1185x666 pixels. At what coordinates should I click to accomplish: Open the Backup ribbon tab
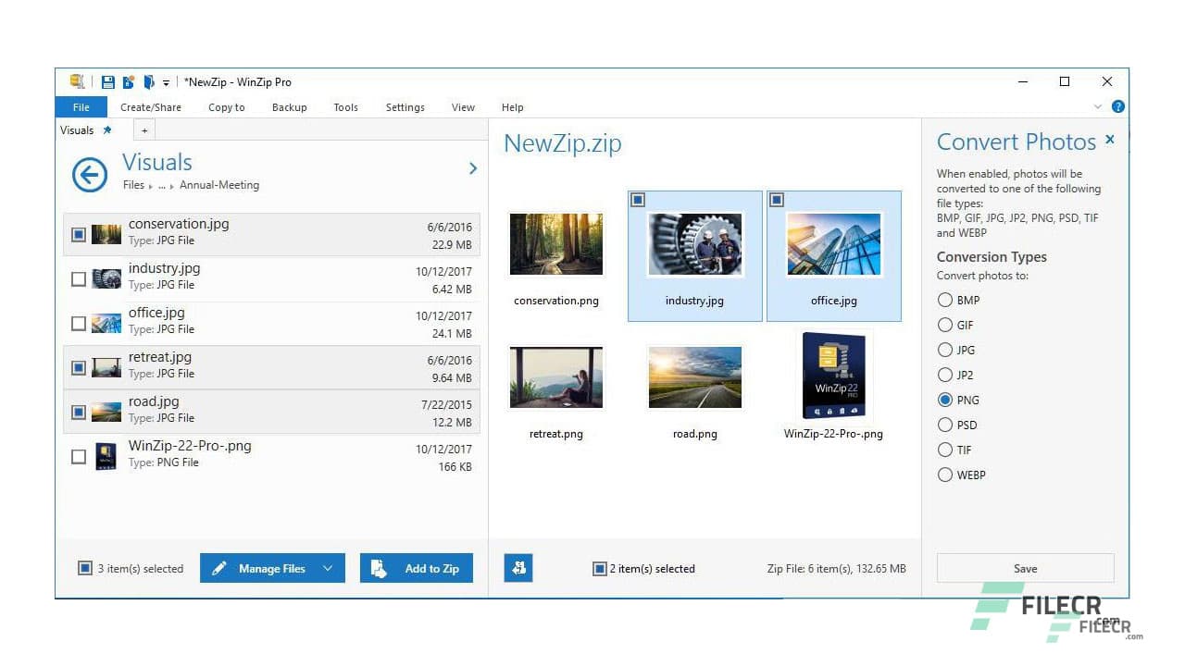[x=290, y=107]
